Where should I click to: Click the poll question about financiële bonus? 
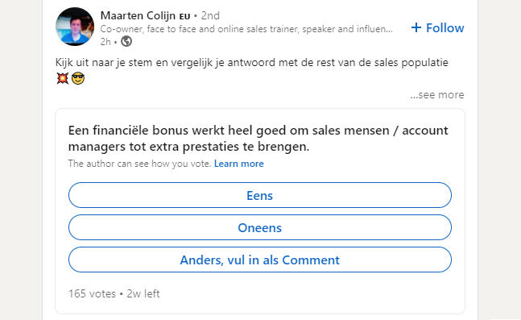coord(258,139)
